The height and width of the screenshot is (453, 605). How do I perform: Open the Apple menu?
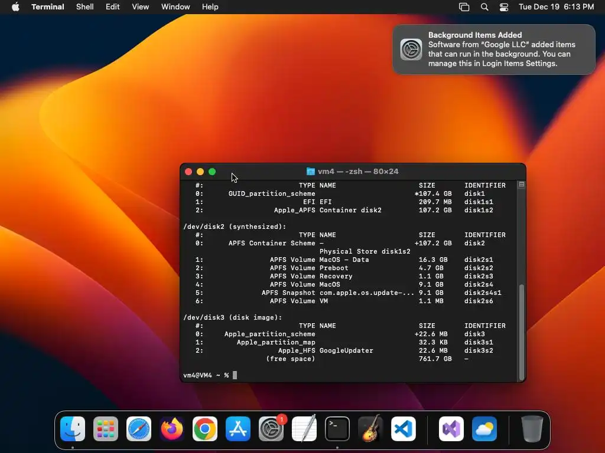(15, 7)
